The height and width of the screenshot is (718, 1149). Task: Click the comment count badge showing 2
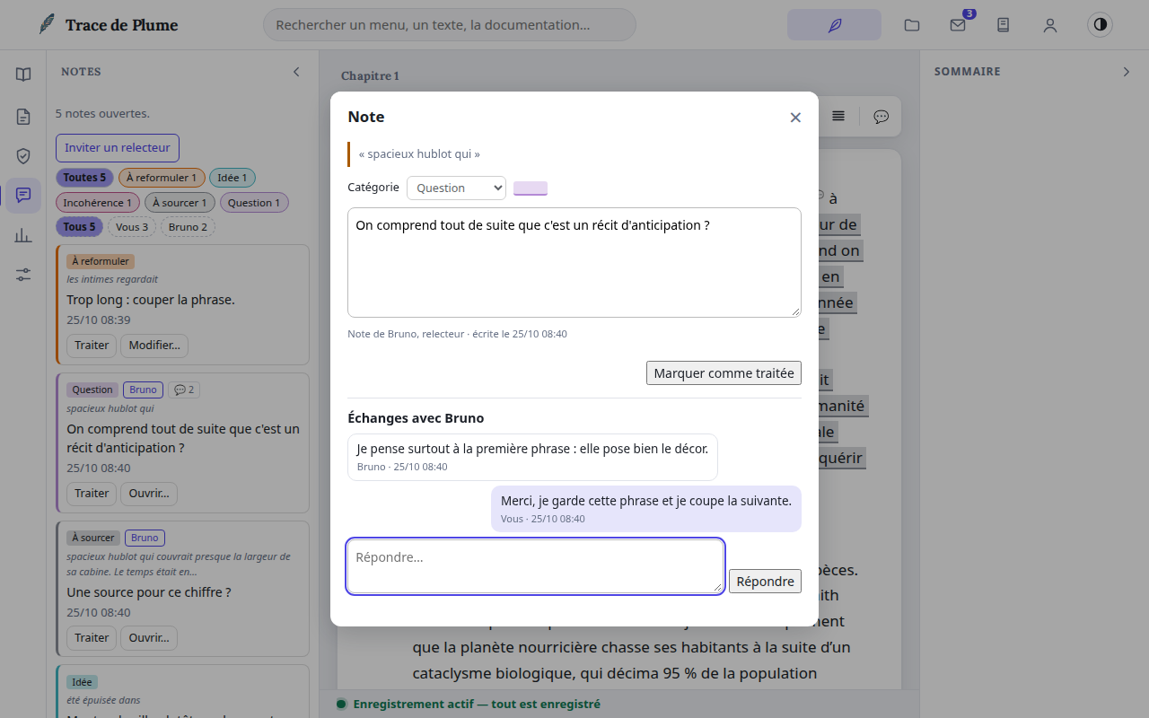(184, 390)
